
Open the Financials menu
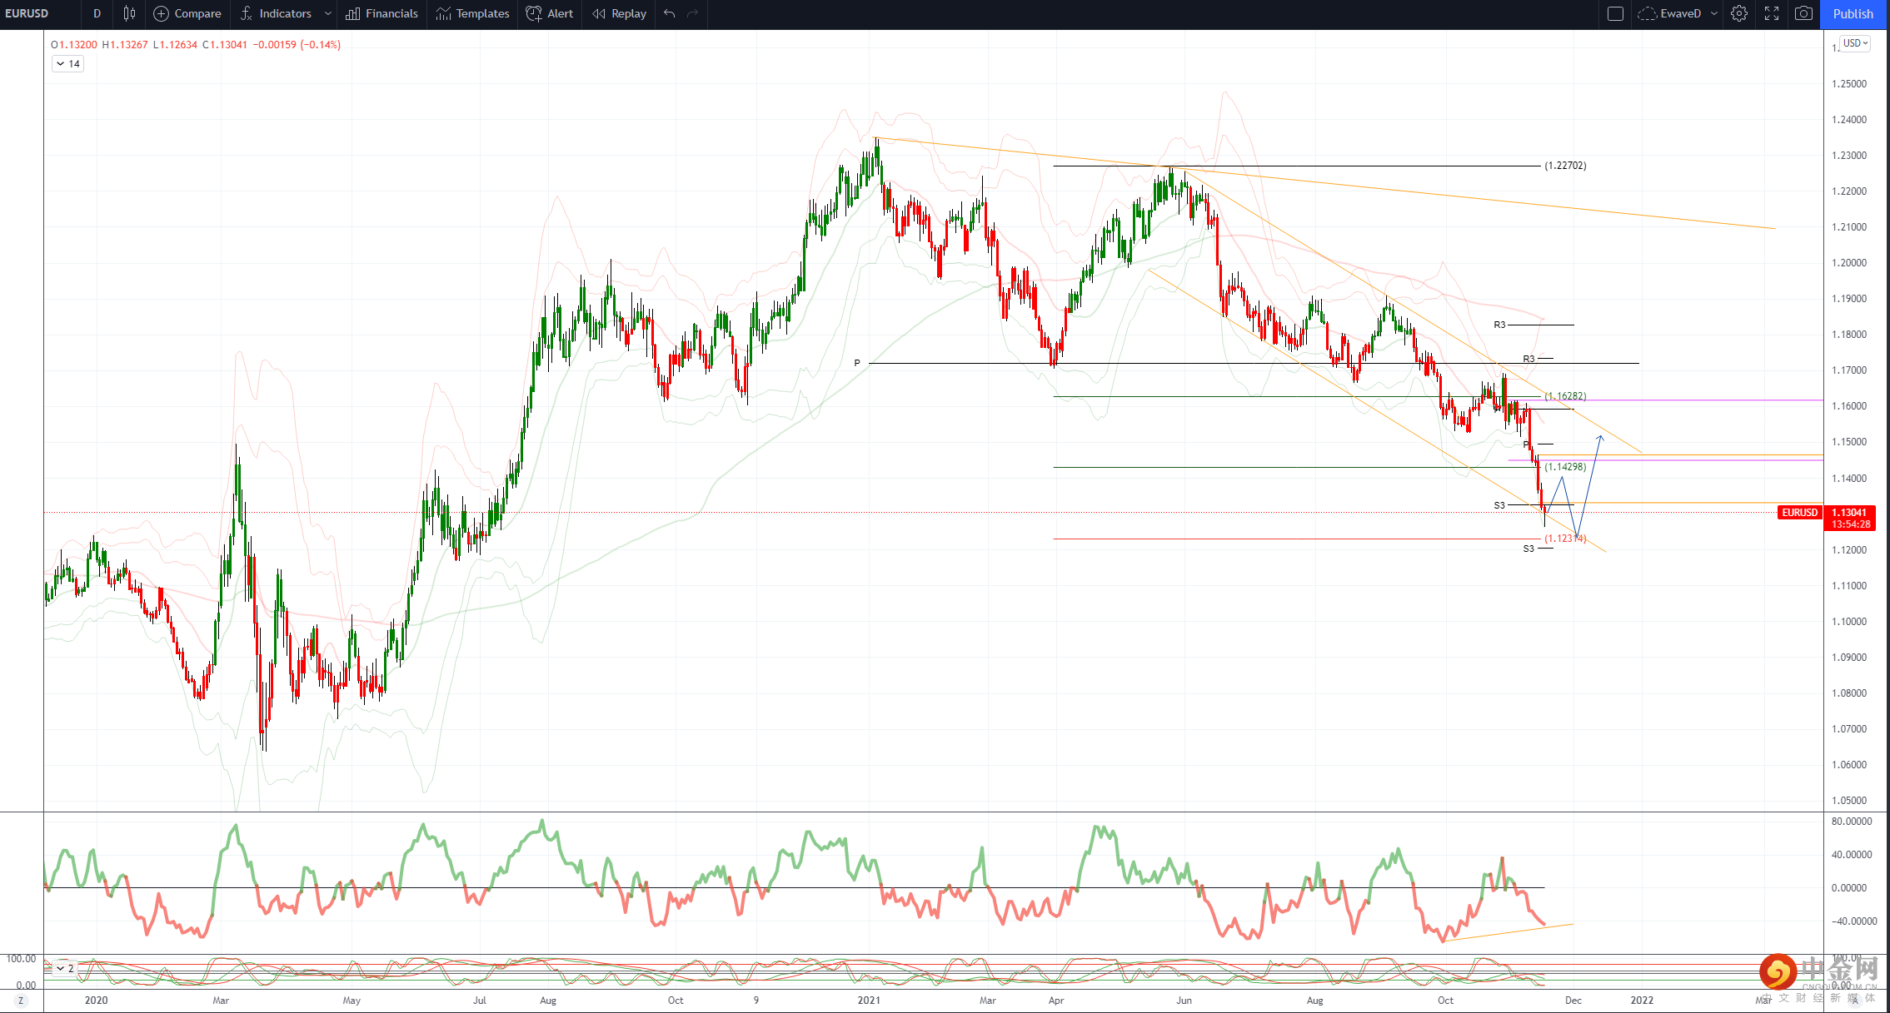pos(381,13)
